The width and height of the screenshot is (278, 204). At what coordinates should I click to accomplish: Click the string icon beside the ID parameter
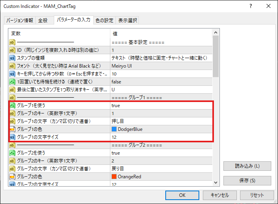tap(12, 50)
